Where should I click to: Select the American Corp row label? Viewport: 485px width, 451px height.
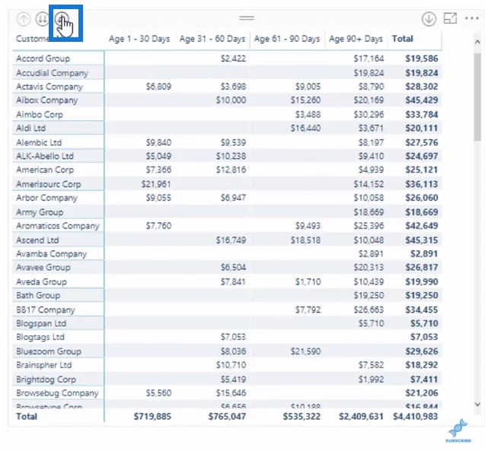(45, 170)
